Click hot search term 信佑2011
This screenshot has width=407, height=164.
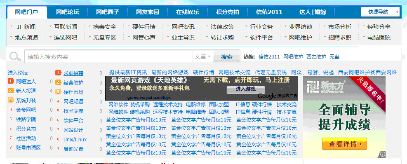269,56
